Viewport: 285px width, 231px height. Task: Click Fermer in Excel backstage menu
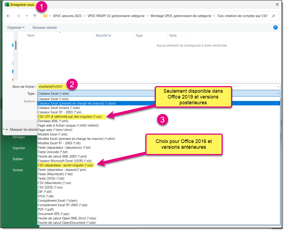pyautogui.click(x=18, y=170)
